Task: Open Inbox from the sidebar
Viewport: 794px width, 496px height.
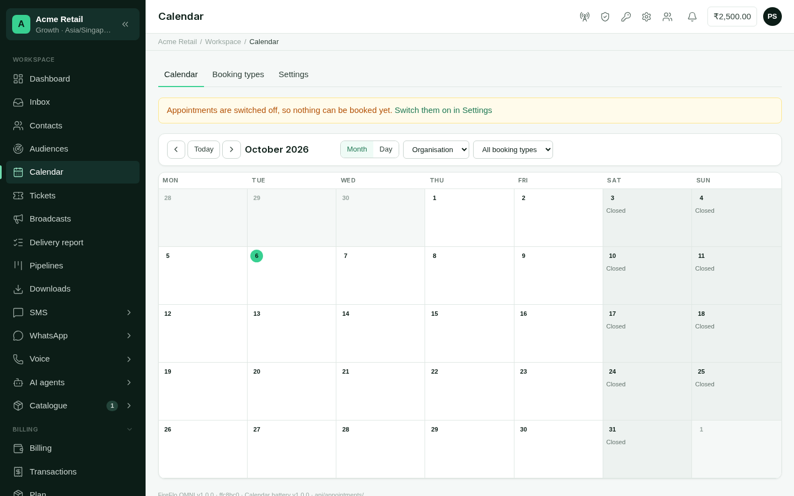Action: [73, 102]
